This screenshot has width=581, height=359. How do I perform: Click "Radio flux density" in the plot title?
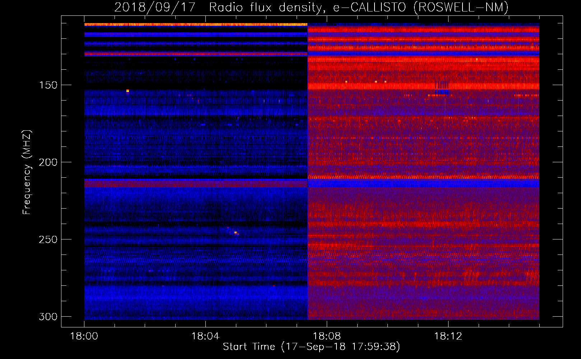267,8
